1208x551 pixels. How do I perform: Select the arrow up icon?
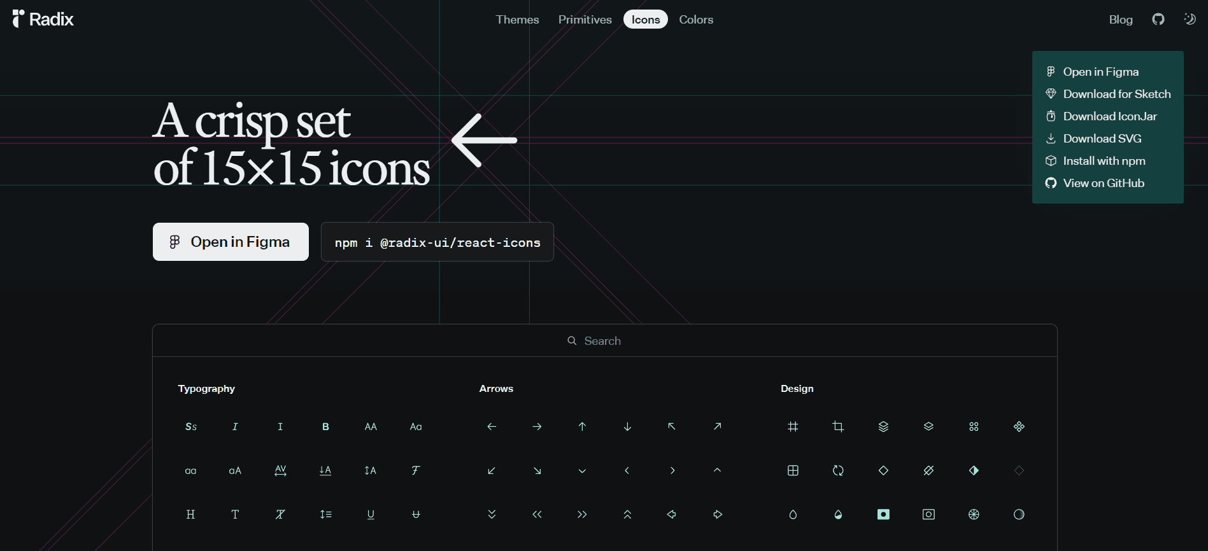click(582, 426)
